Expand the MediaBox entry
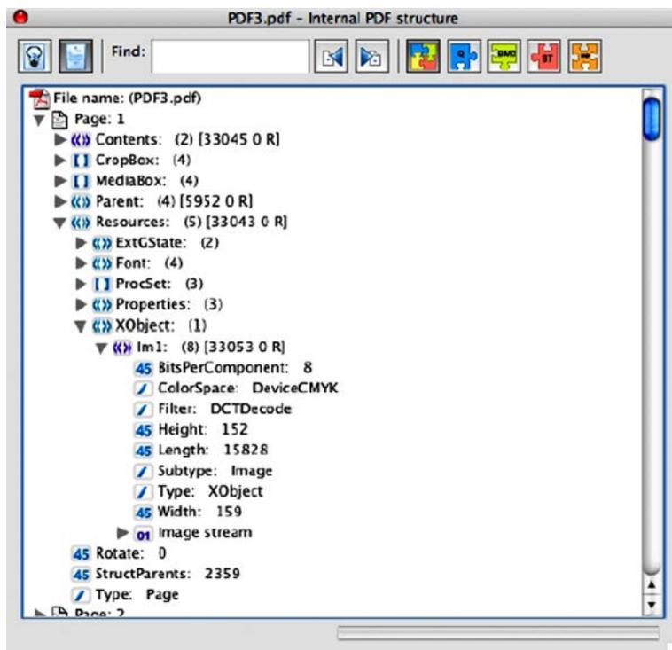This screenshot has width=672, height=650. tap(60, 181)
